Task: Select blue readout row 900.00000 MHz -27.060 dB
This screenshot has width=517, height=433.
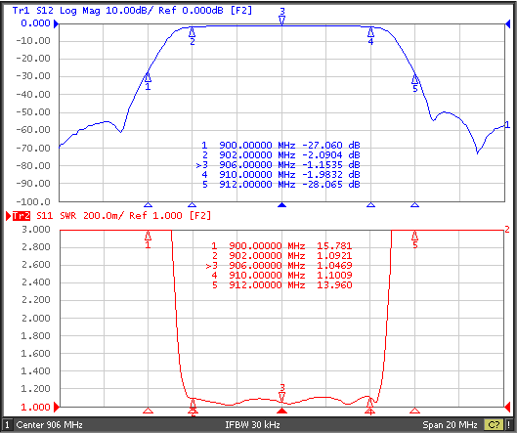Action: (280, 145)
